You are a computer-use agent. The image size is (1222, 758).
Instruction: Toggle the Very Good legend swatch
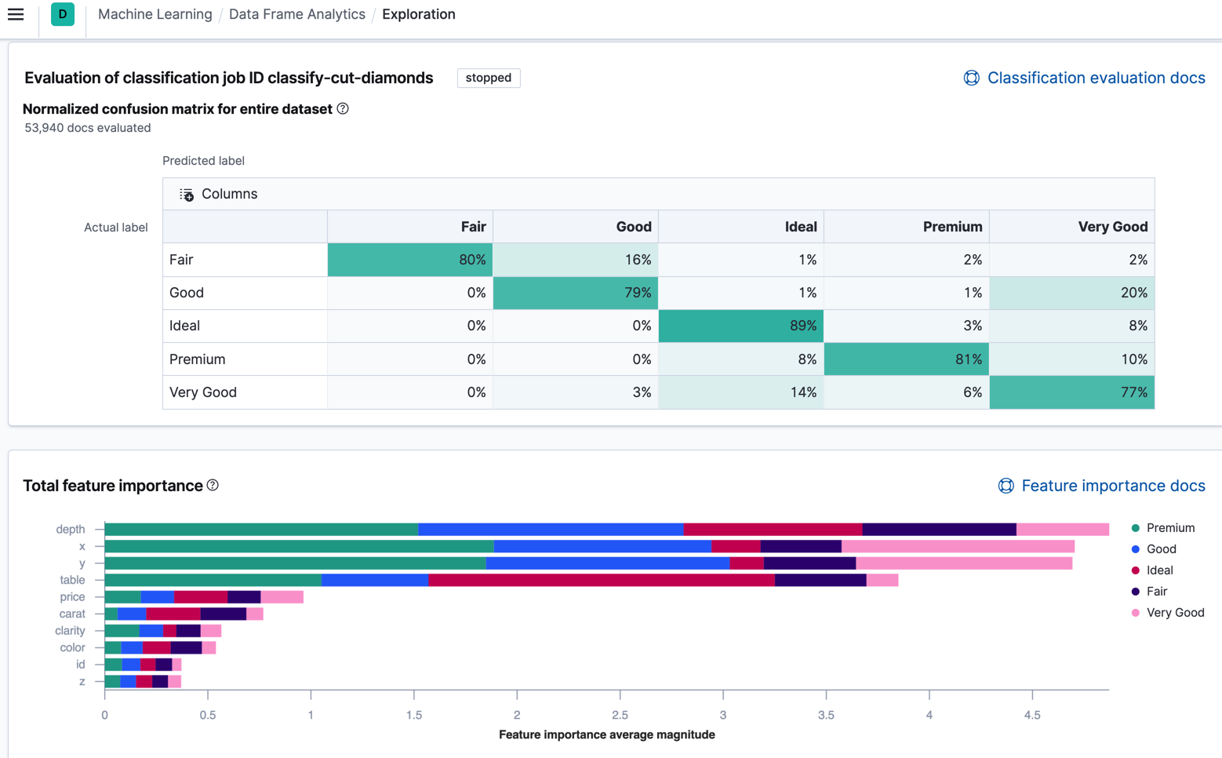[1136, 613]
